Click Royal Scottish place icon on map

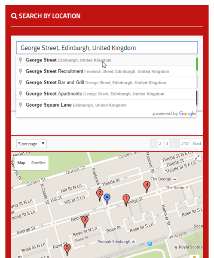click(x=176, y=247)
